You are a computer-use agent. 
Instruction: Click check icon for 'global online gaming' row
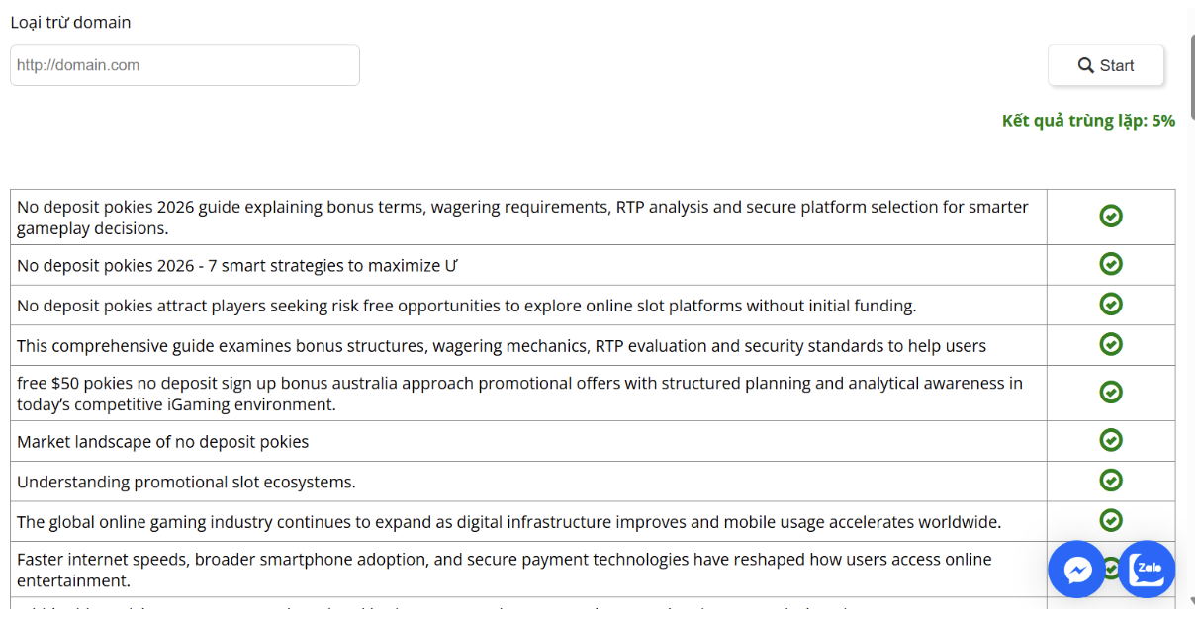1111,520
